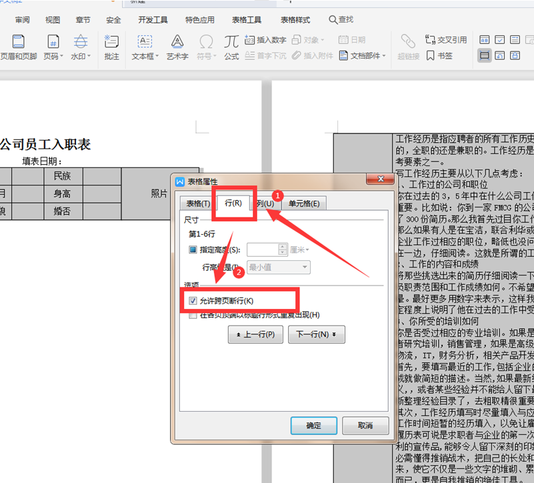This screenshot has height=483, width=534.
Task: Click Drop Cap (首字下沉)
Action: click(x=265, y=55)
